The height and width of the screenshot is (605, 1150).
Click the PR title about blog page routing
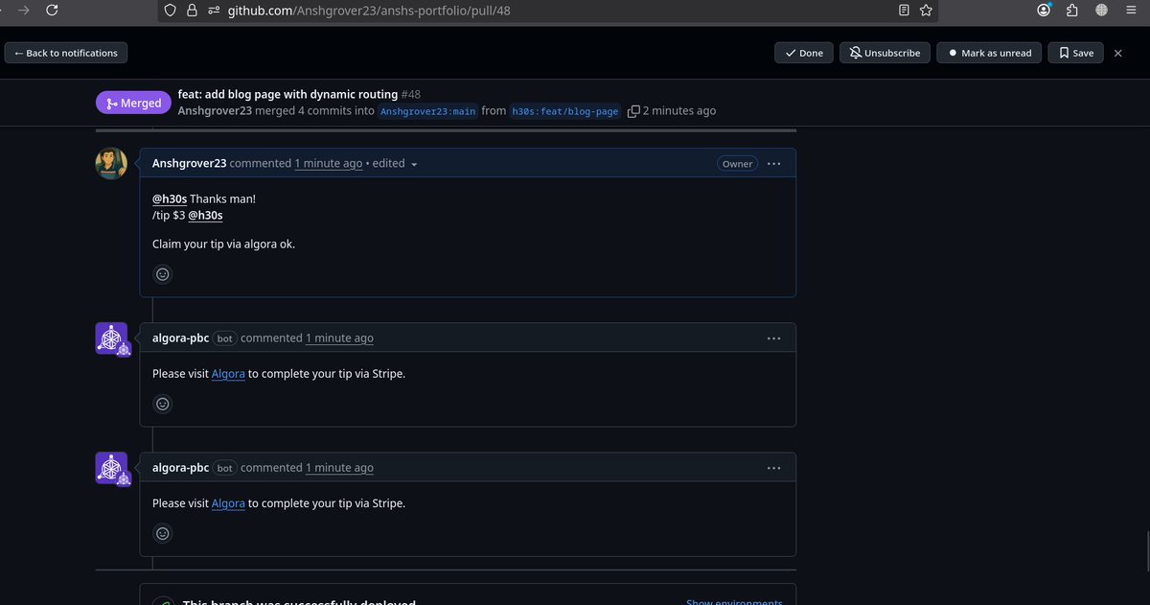pos(287,94)
